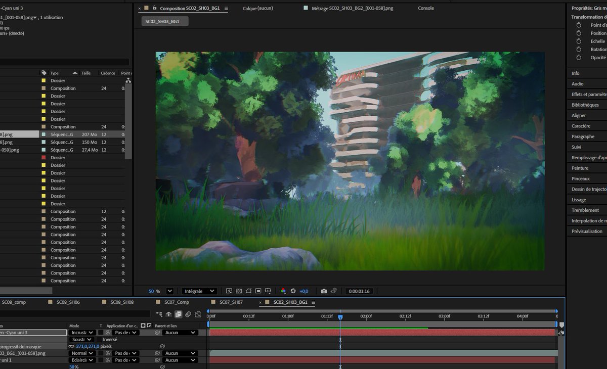The height and width of the screenshot is (369, 607).
Task: Open the Intégrale resolution dropdown
Action: click(199, 291)
